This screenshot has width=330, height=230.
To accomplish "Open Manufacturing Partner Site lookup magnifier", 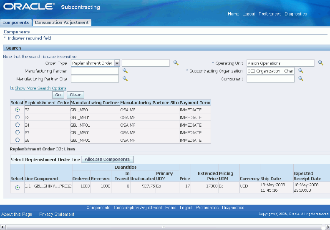I will (125, 79).
